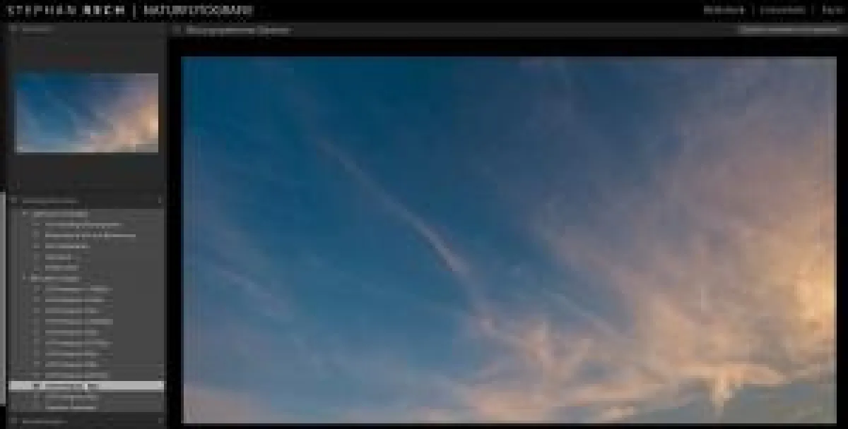Viewport: 848px width, 429px height.
Task: Collapse the Navigator panel header triangle
Action: pyautogui.click(x=13, y=30)
